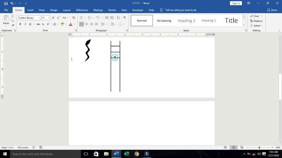Image resolution: width=282 pixels, height=158 pixels.
Task: Open the References tab
Action: pos(82,10)
